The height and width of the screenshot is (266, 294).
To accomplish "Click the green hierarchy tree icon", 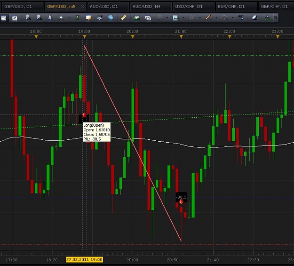I will click(x=267, y=18).
